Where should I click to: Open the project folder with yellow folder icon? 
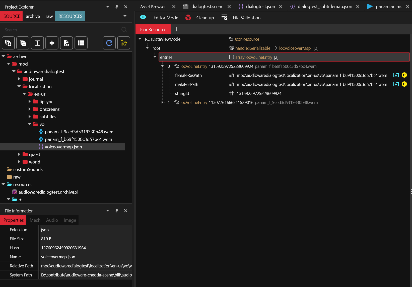(x=124, y=43)
